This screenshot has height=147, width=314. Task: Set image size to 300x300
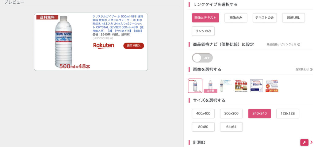point(231,114)
